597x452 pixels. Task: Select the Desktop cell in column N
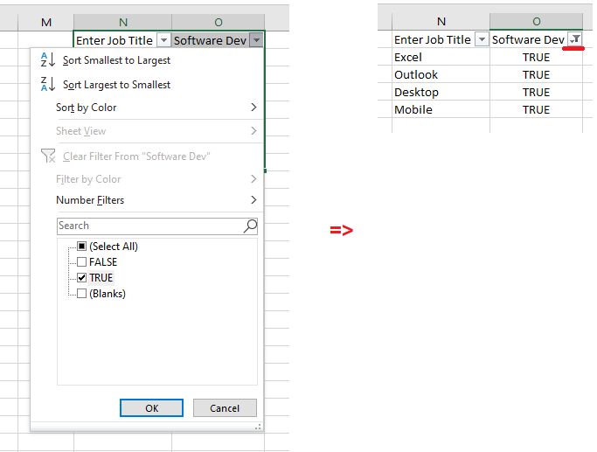click(x=441, y=92)
